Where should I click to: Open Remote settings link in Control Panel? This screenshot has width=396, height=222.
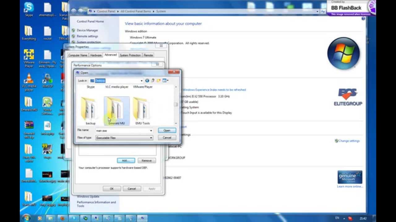tap(87, 36)
